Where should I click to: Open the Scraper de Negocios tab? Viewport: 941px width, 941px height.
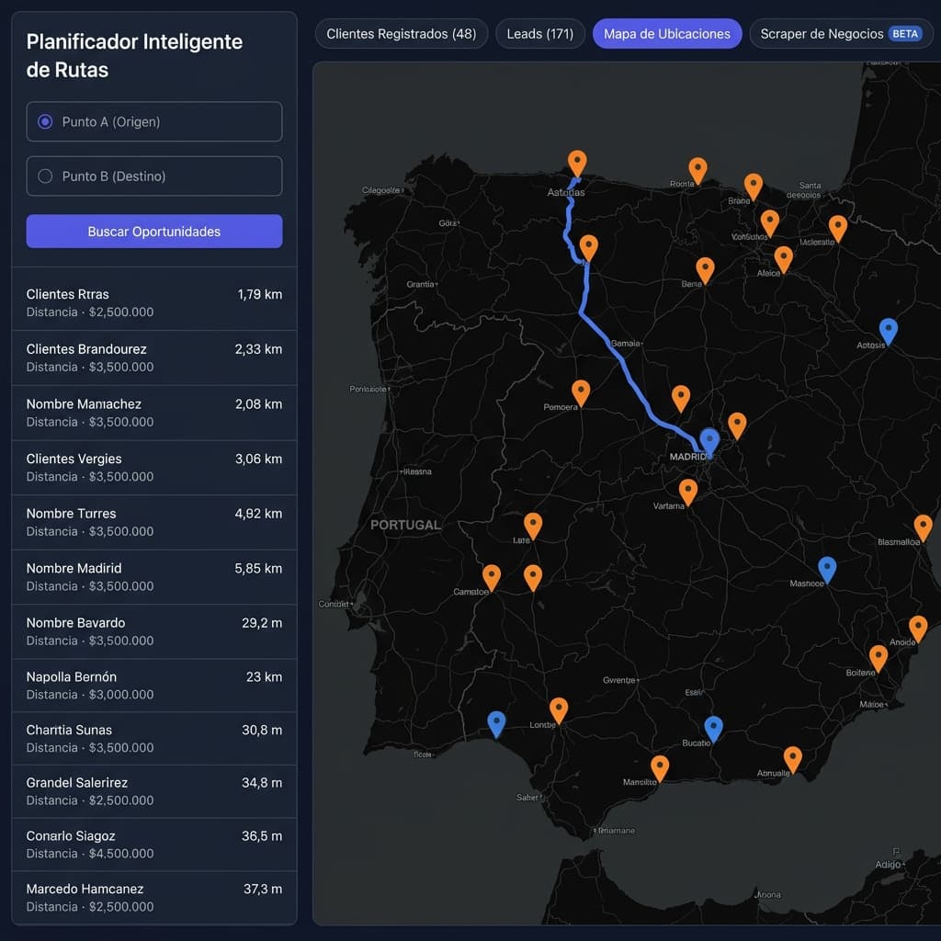841,34
